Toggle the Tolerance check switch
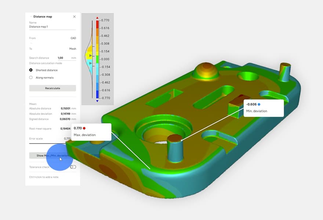Viewport: 323px width, 220px height. [73, 167]
